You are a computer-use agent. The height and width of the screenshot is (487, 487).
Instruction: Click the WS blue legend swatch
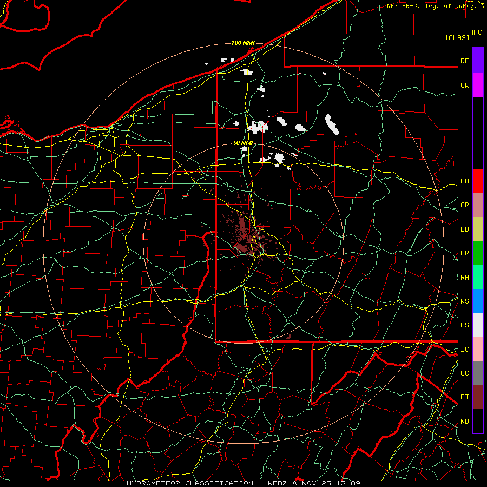[478, 301]
